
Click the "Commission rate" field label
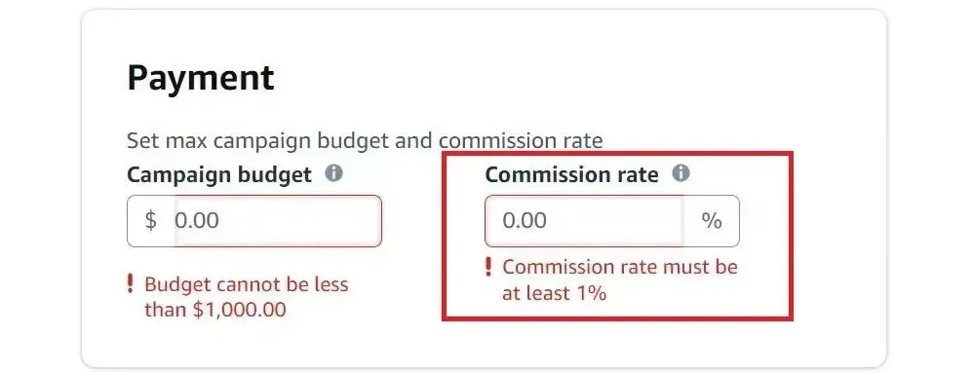click(x=571, y=175)
